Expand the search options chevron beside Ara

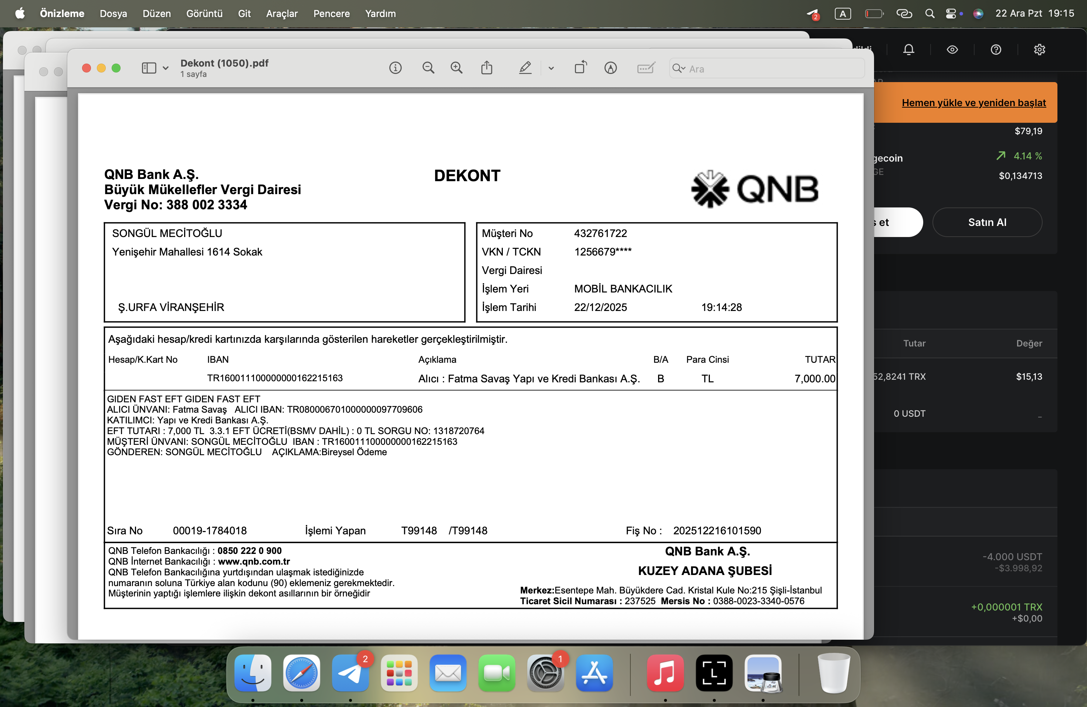tap(679, 68)
